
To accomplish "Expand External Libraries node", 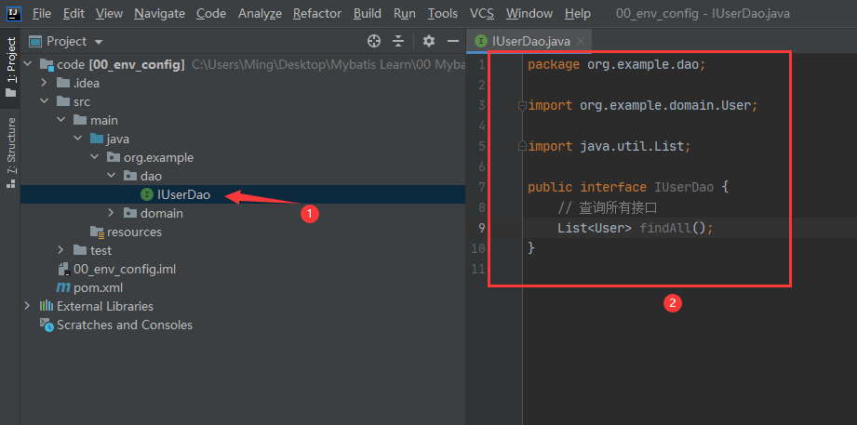I will [x=28, y=306].
